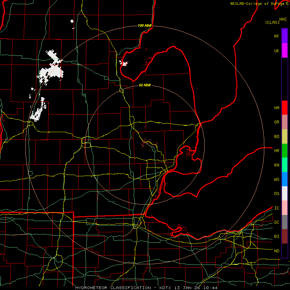Click the BI dark red legend swatch
The image size is (290, 290).
click(x=285, y=237)
